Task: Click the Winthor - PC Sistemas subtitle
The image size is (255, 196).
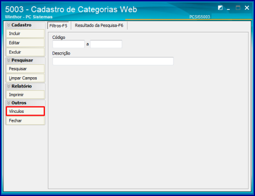Action: click(x=29, y=17)
